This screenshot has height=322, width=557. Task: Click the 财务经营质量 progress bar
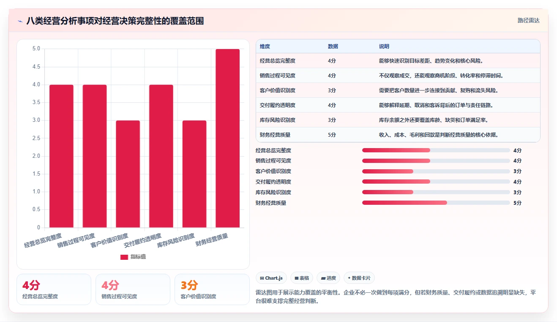click(436, 203)
